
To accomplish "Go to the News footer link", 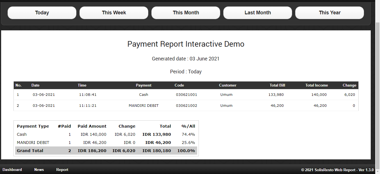I will click(39, 170).
